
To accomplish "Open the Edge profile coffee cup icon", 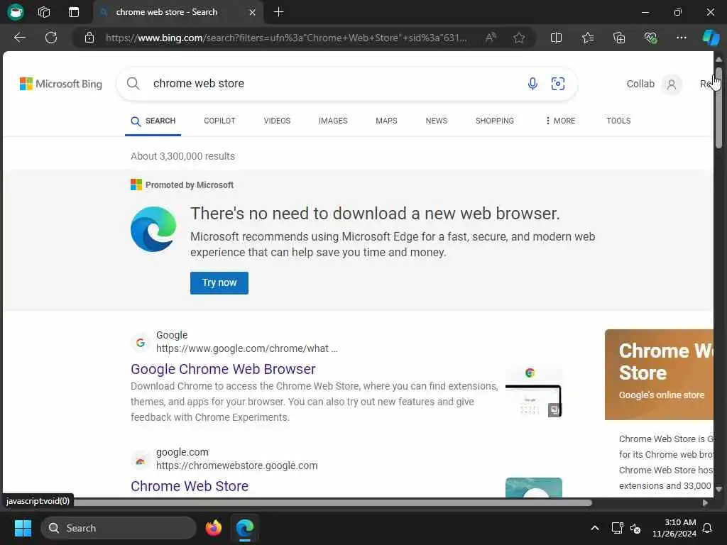I will 16,11.
